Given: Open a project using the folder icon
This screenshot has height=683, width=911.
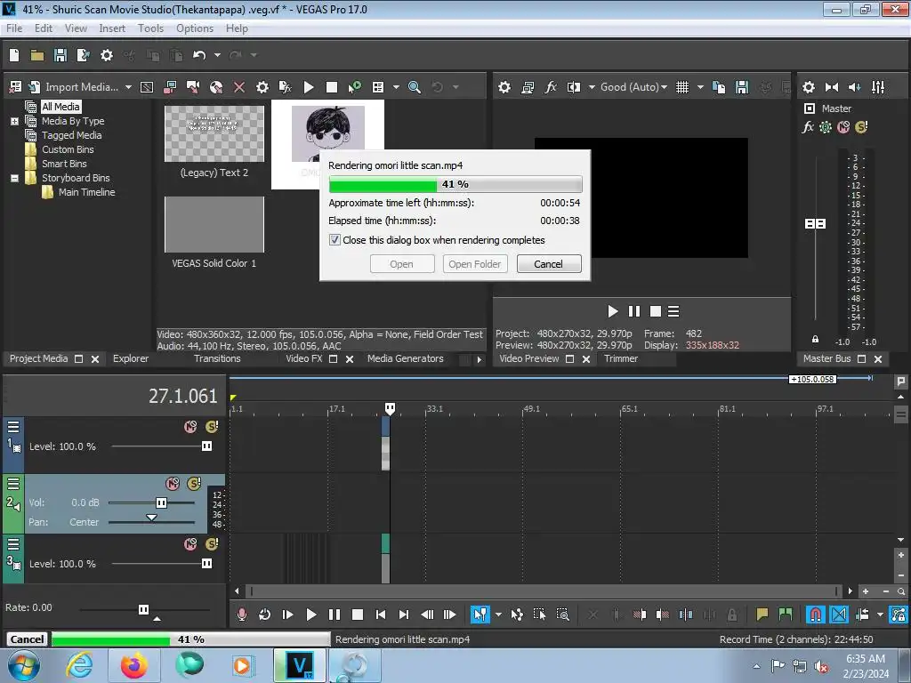Looking at the screenshot, I should [37, 55].
